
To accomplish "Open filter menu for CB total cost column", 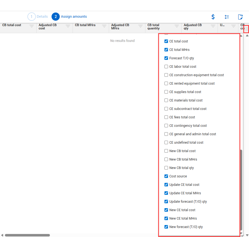I will click(x=32, y=26).
